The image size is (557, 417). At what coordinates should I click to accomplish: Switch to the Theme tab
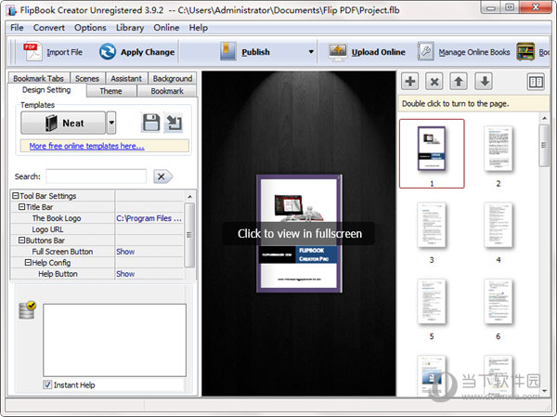[111, 91]
